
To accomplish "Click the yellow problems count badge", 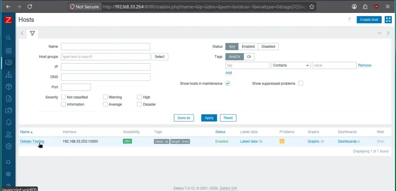I will point(282,141).
